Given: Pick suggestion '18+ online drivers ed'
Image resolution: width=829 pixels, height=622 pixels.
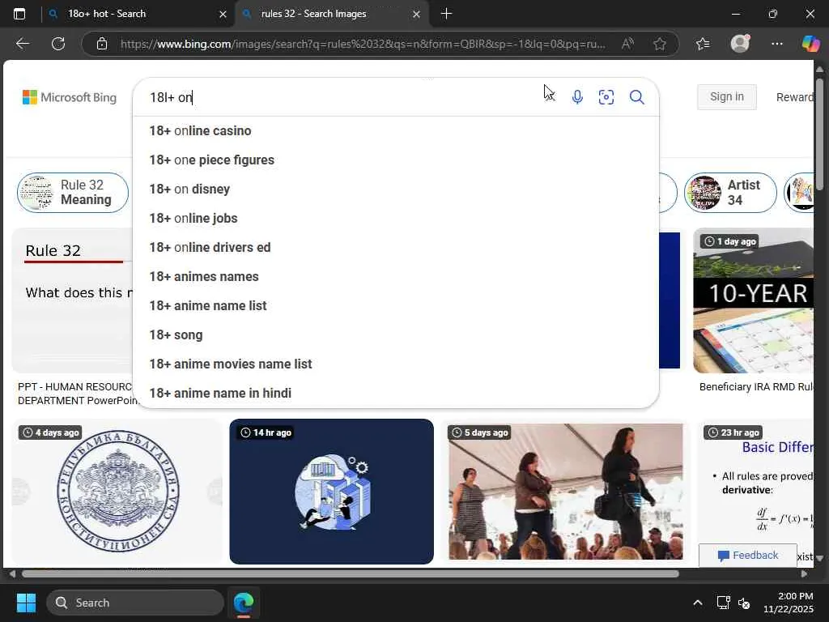Looking at the screenshot, I should pos(395,247).
